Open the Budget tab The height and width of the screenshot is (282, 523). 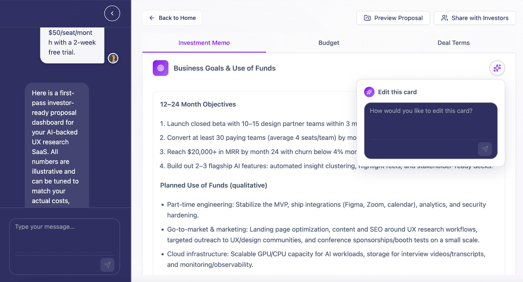point(329,43)
